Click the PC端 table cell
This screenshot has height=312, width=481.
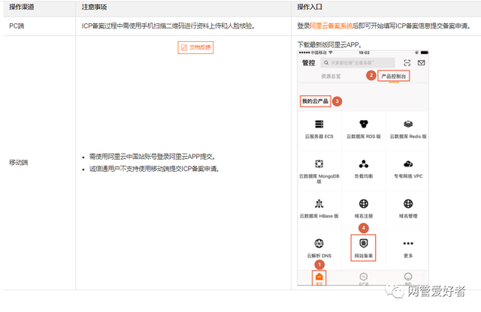pyautogui.click(x=40, y=26)
